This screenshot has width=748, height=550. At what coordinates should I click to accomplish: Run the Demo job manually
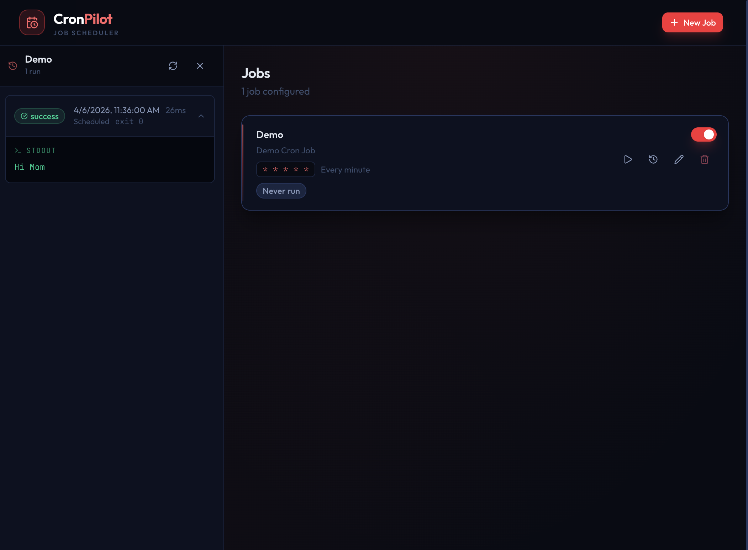coord(628,159)
